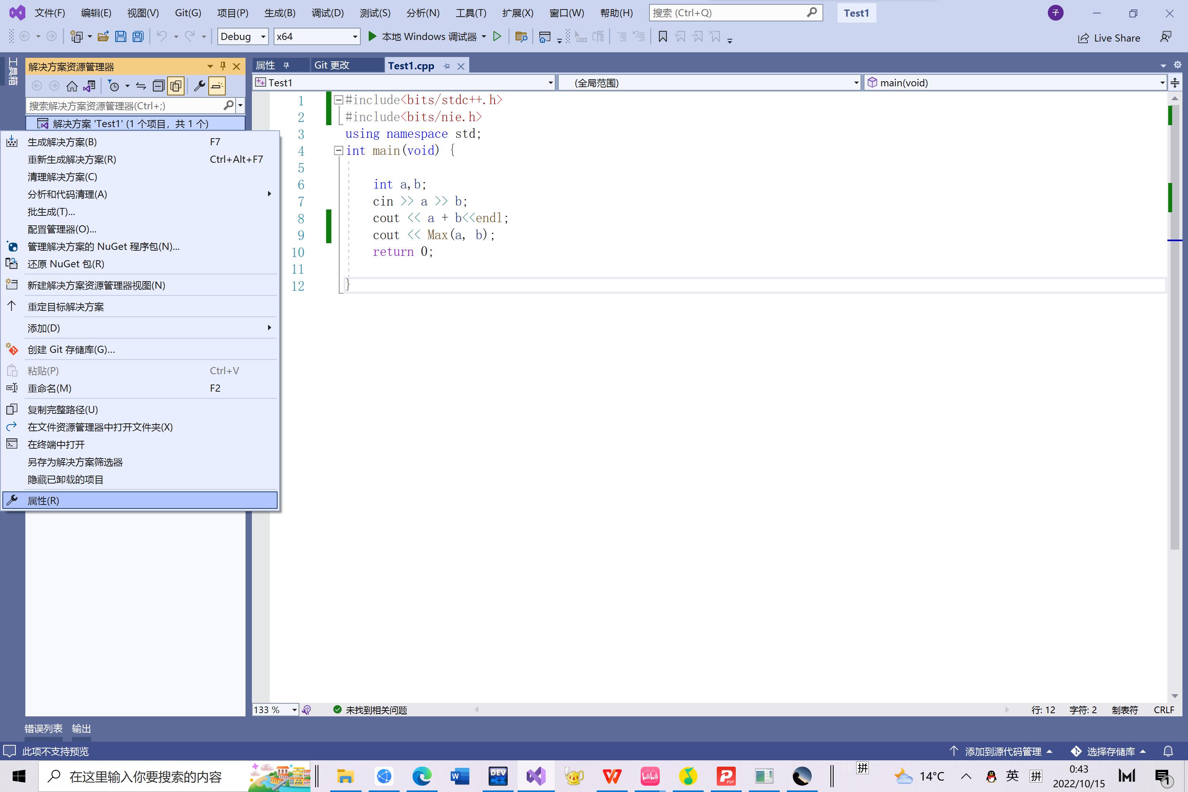Click the Save All toolbar icon

[x=138, y=36]
